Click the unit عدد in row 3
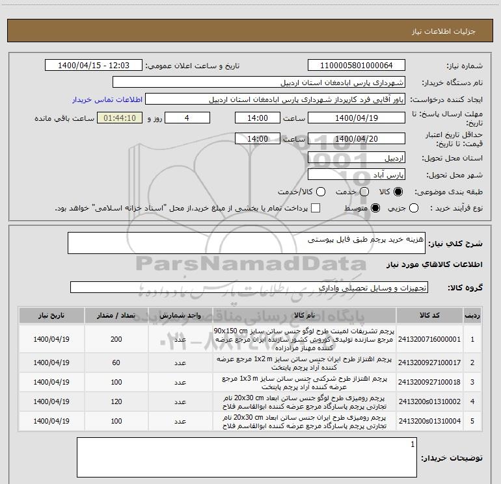Screen dimensions: 501x484 pyautogui.click(x=180, y=382)
